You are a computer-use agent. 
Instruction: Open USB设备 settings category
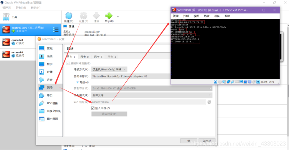tap(50, 103)
